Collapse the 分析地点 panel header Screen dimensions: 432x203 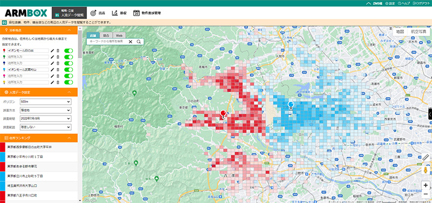coord(39,30)
